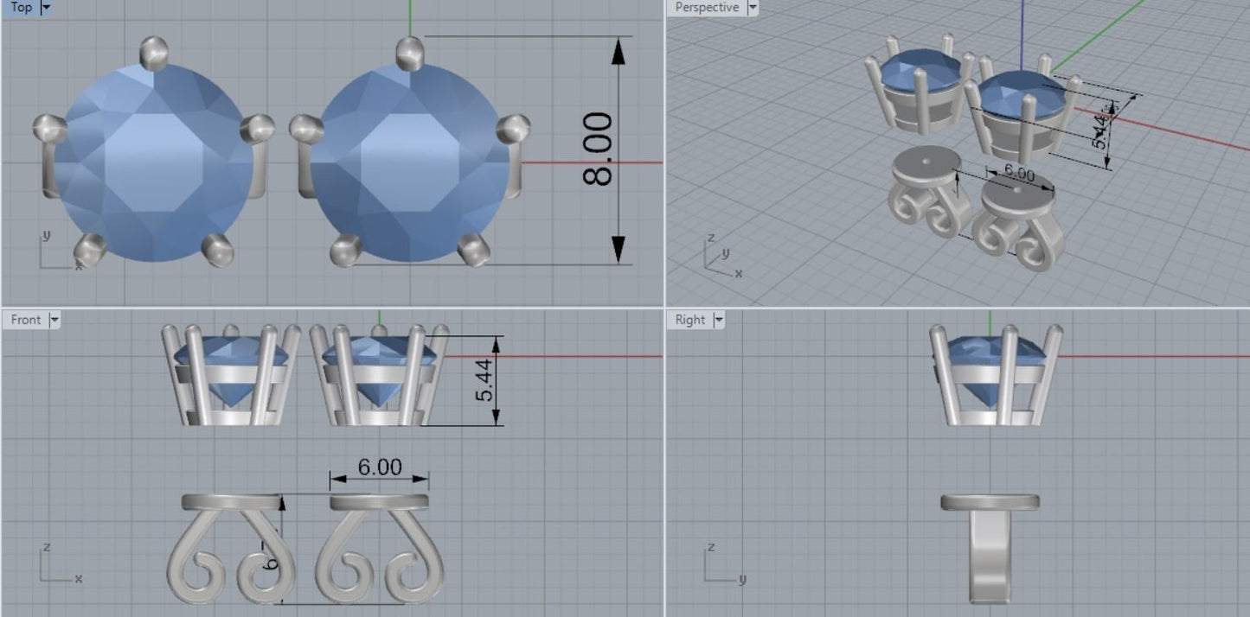The height and width of the screenshot is (617, 1250).
Task: Click the Perspective viewport title label
Action: [706, 8]
